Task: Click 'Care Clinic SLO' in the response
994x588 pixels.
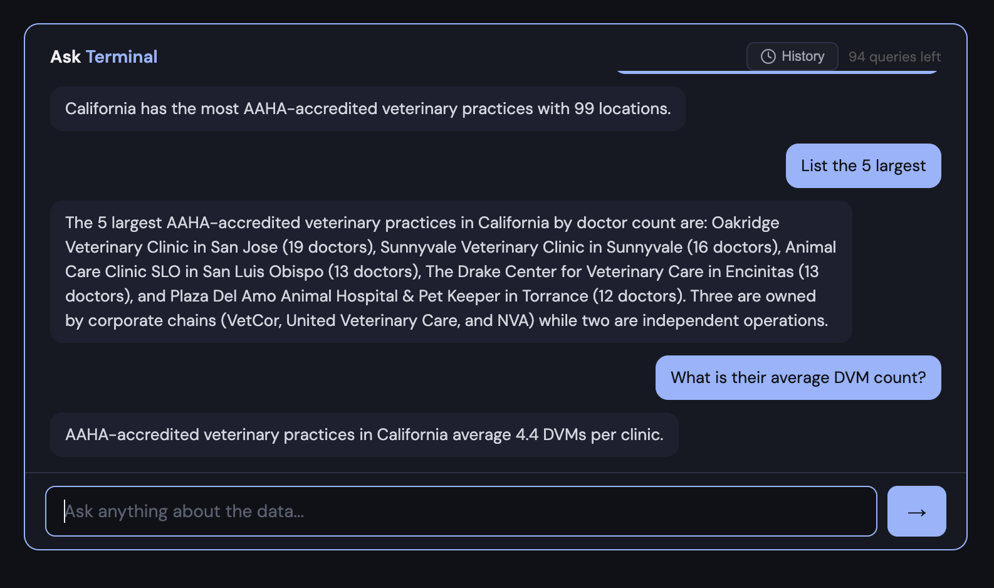Action: click(122, 272)
